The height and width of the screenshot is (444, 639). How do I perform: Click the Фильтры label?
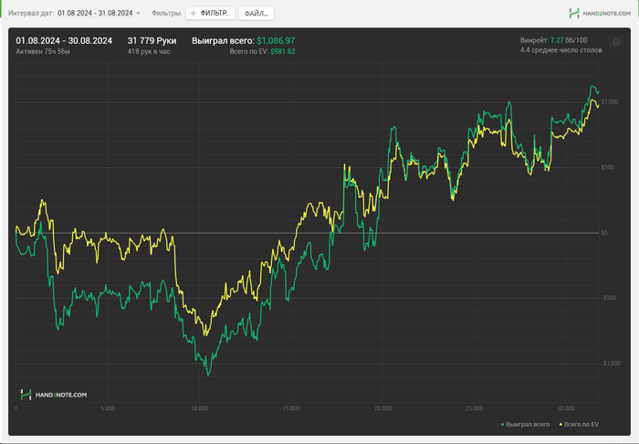(x=167, y=14)
